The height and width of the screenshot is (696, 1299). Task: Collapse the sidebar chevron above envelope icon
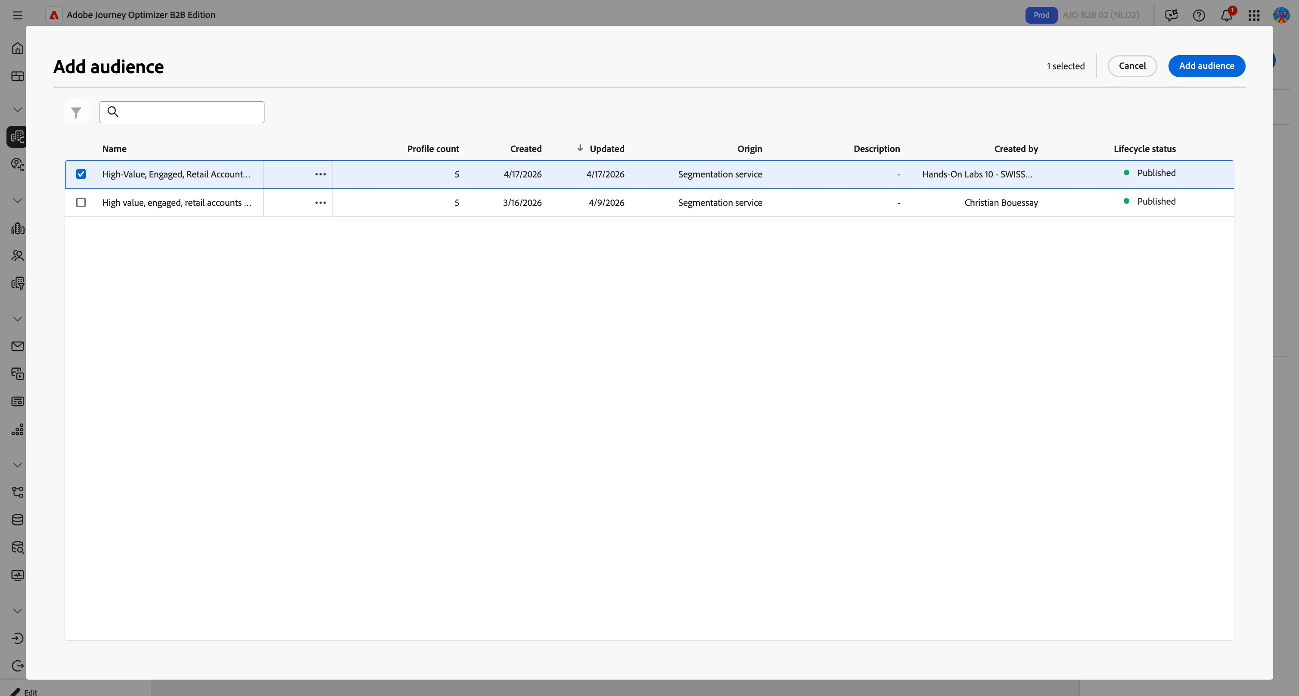pos(18,319)
